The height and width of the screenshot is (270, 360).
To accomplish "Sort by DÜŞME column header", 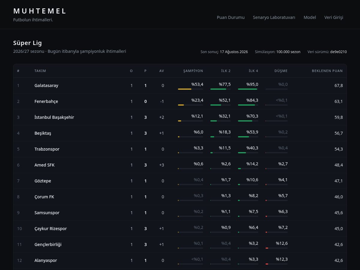I will pos(281,71).
